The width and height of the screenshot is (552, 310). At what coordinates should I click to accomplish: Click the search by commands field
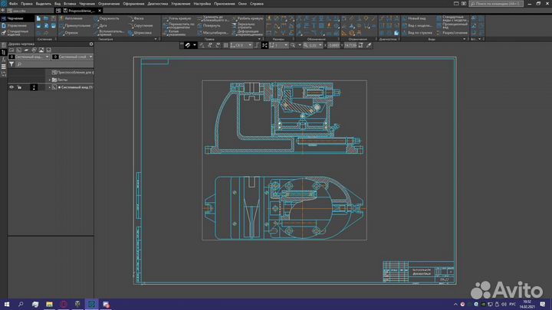[x=496, y=4]
